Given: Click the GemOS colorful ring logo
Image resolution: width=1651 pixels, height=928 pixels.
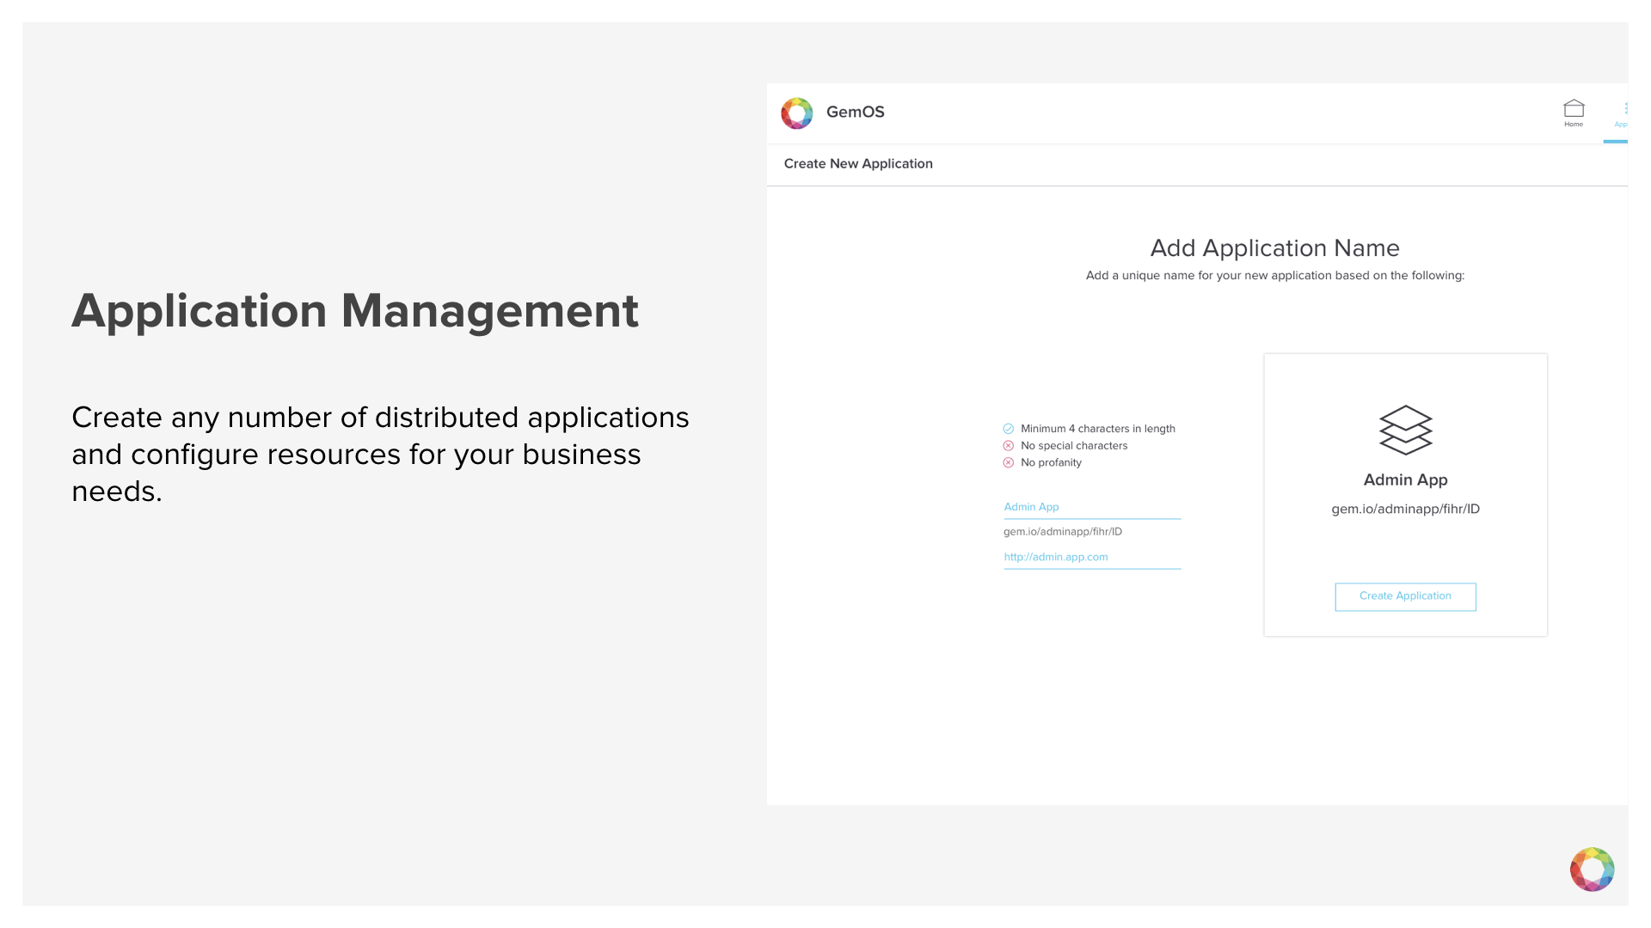Looking at the screenshot, I should [796, 113].
